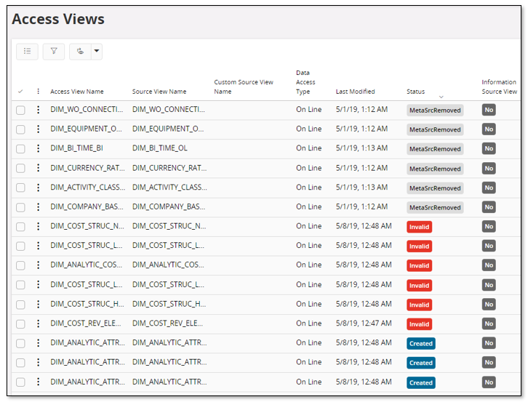The height and width of the screenshot is (402, 528).
Task: Open row actions for DIM_COMPANY_BAS row
Action: (39, 207)
